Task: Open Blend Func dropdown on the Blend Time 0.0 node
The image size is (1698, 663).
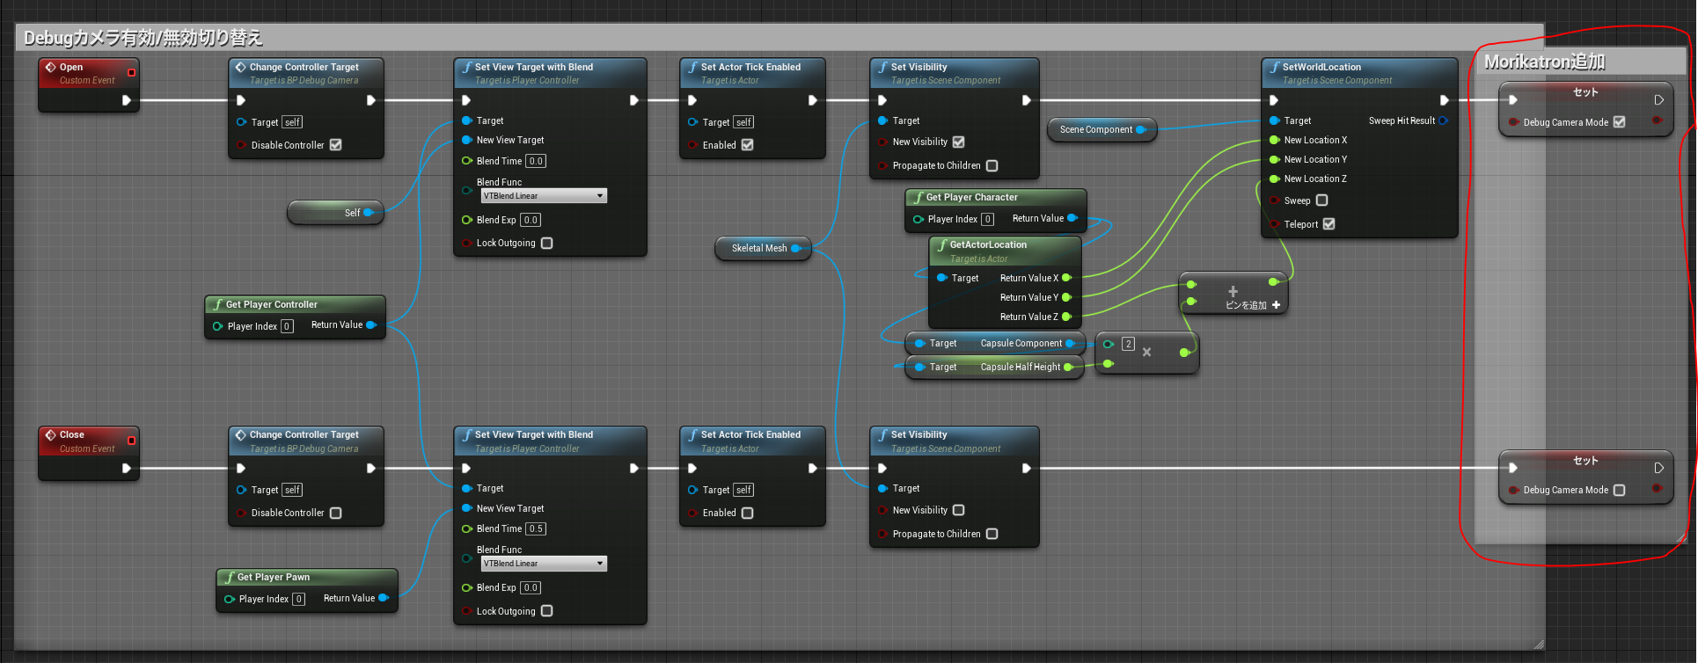Action: pos(544,196)
